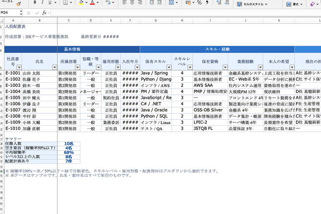The height and width of the screenshot is (214, 321).
Task: Click the Select All corner triangle
Action: click(2, 20)
